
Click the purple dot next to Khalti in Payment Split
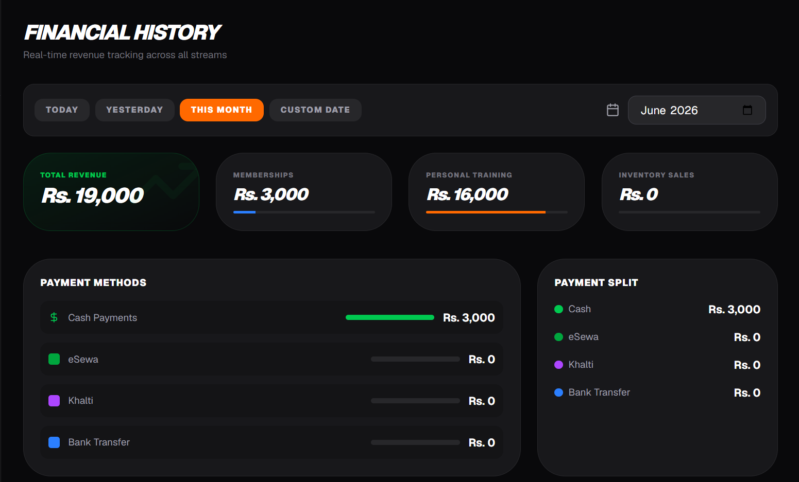(x=558, y=365)
